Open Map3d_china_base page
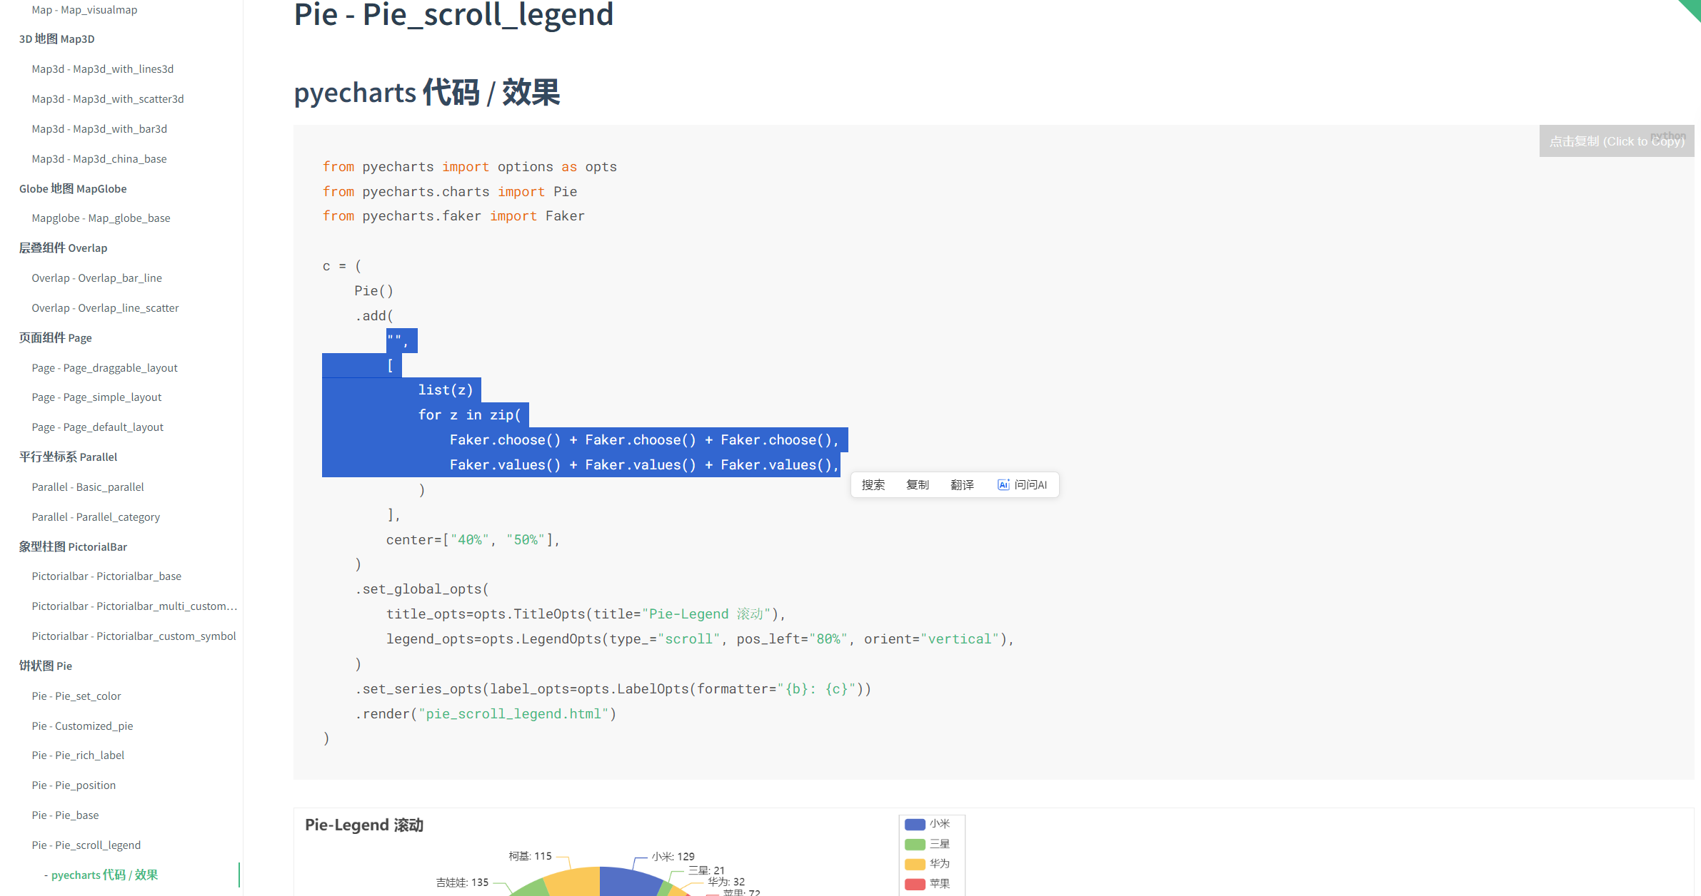 99,159
